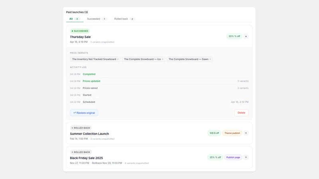Click the Completed activity log entry
Screen dimensions: 319x179
pos(89,74)
